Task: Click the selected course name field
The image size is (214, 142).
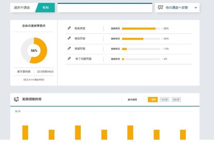Action: (105, 7)
